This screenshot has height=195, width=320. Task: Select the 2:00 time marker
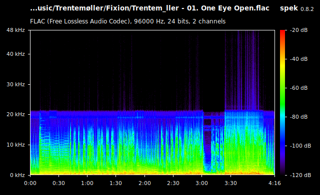pos(144,183)
